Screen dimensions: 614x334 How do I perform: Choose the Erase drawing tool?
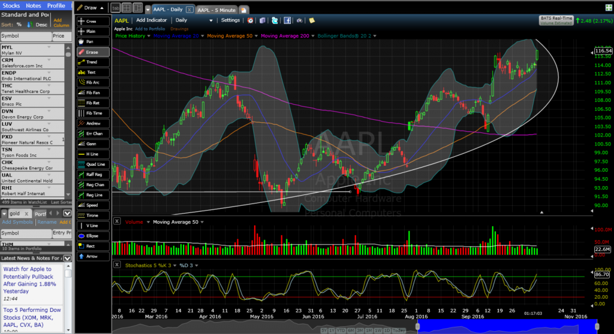coord(93,52)
